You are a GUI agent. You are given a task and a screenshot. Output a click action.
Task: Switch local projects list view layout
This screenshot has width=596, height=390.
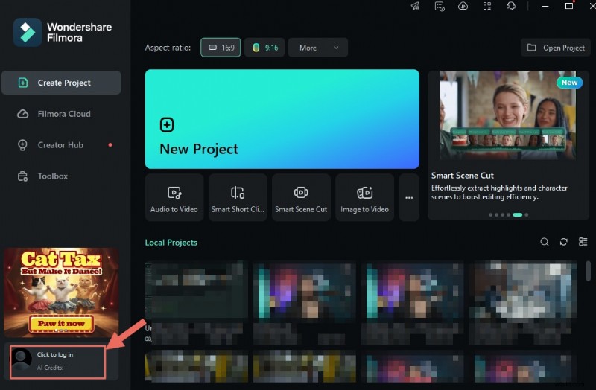coord(583,242)
